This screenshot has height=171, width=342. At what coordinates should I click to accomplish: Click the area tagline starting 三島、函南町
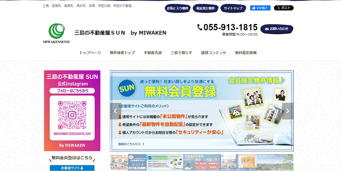click(87, 6)
